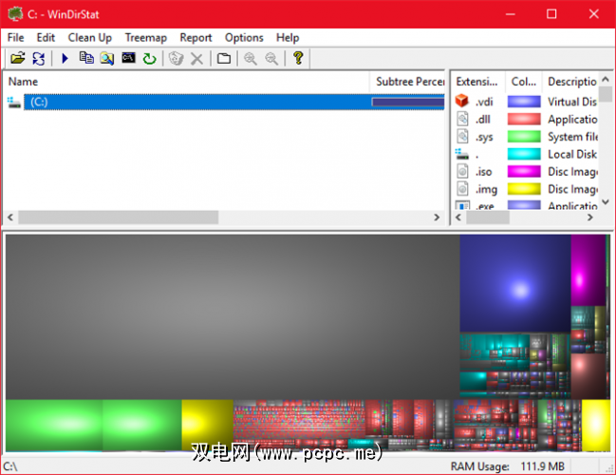Click the .exe extension row

pyautogui.click(x=526, y=205)
